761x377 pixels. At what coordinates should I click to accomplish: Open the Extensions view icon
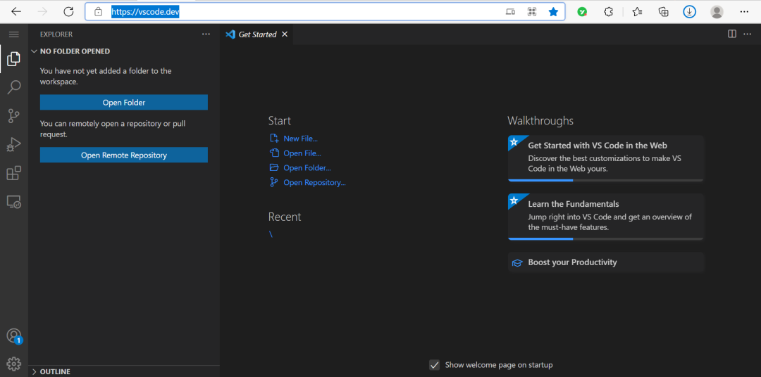[13, 173]
